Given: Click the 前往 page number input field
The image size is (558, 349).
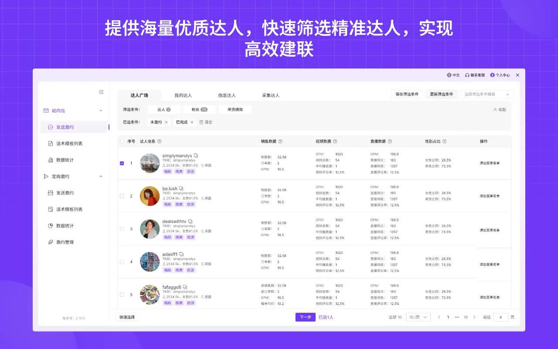Looking at the screenshot, I should point(500,317).
